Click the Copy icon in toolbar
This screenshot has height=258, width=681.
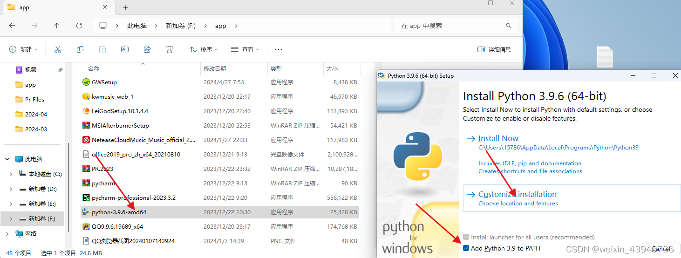(x=80, y=49)
